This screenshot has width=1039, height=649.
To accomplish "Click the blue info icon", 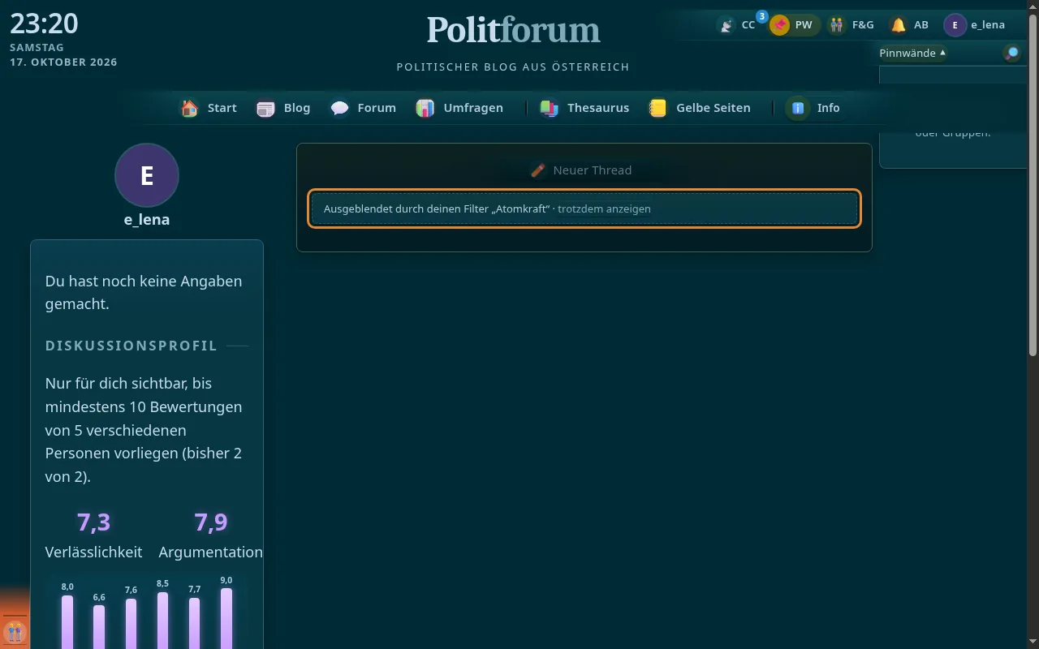I will pos(798,108).
